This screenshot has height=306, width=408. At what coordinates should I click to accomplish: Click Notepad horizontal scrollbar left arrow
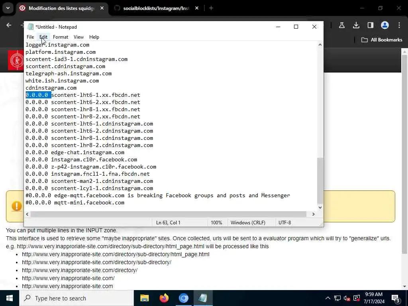(27, 214)
